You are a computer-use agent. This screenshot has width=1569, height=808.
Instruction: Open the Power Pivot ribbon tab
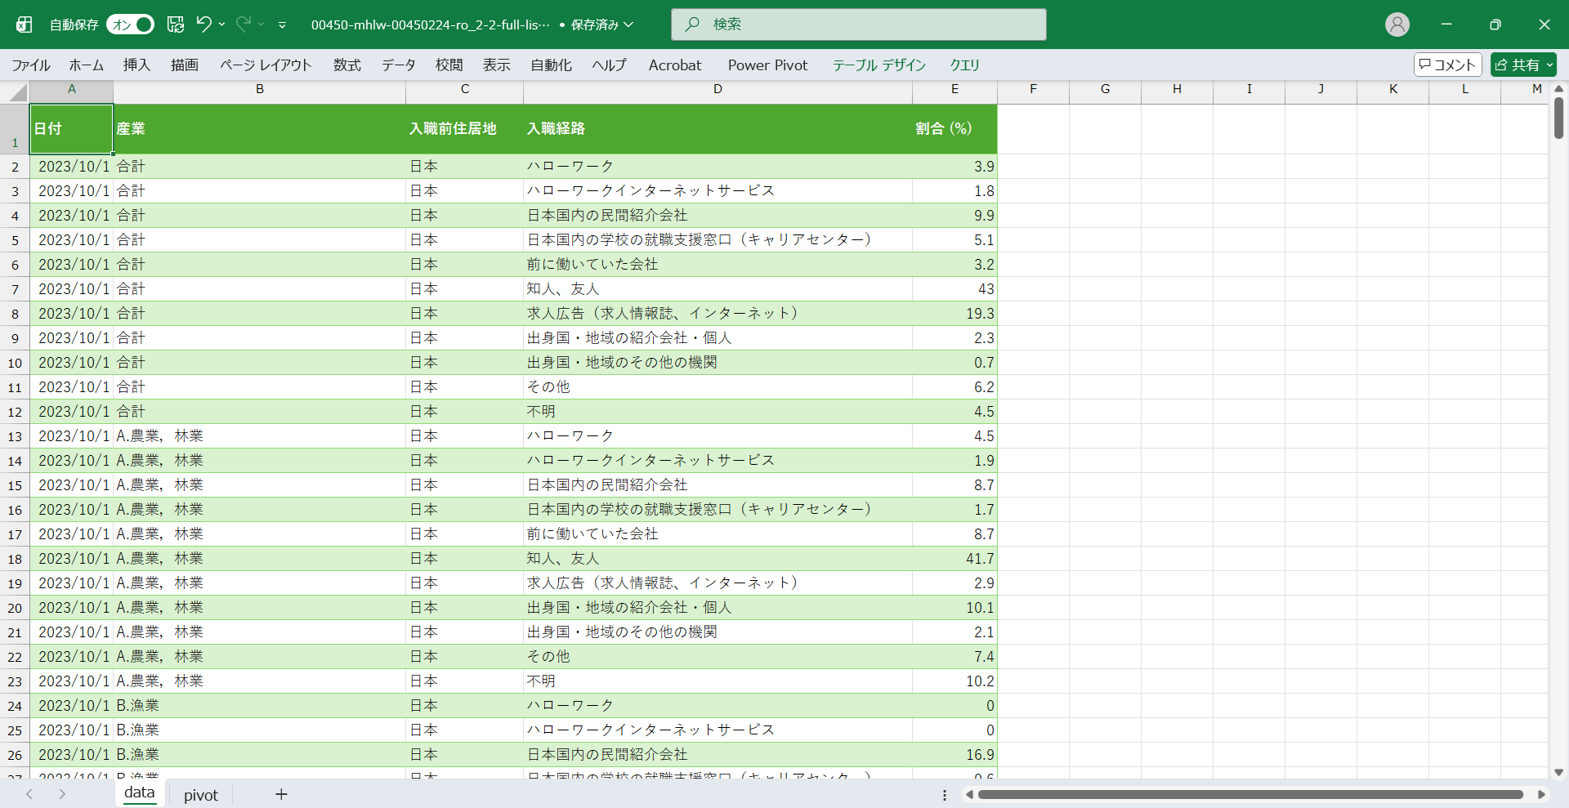click(x=767, y=65)
